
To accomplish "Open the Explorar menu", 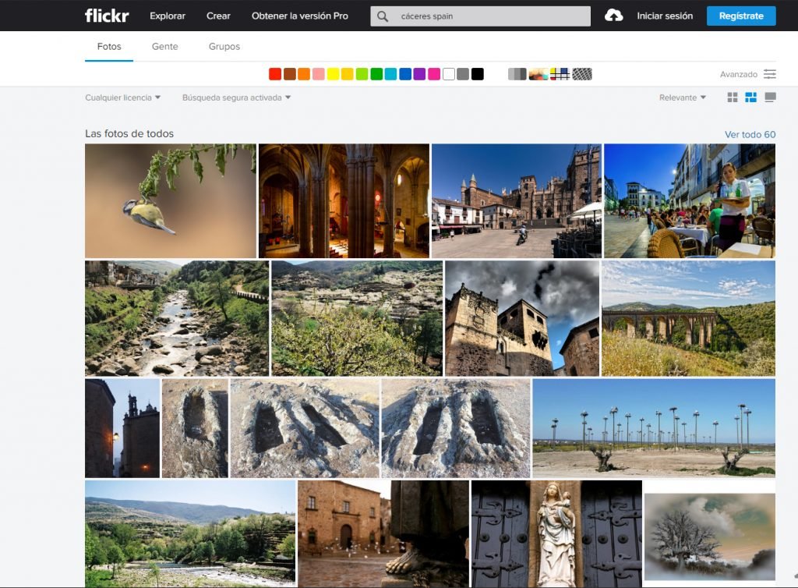I will [167, 15].
